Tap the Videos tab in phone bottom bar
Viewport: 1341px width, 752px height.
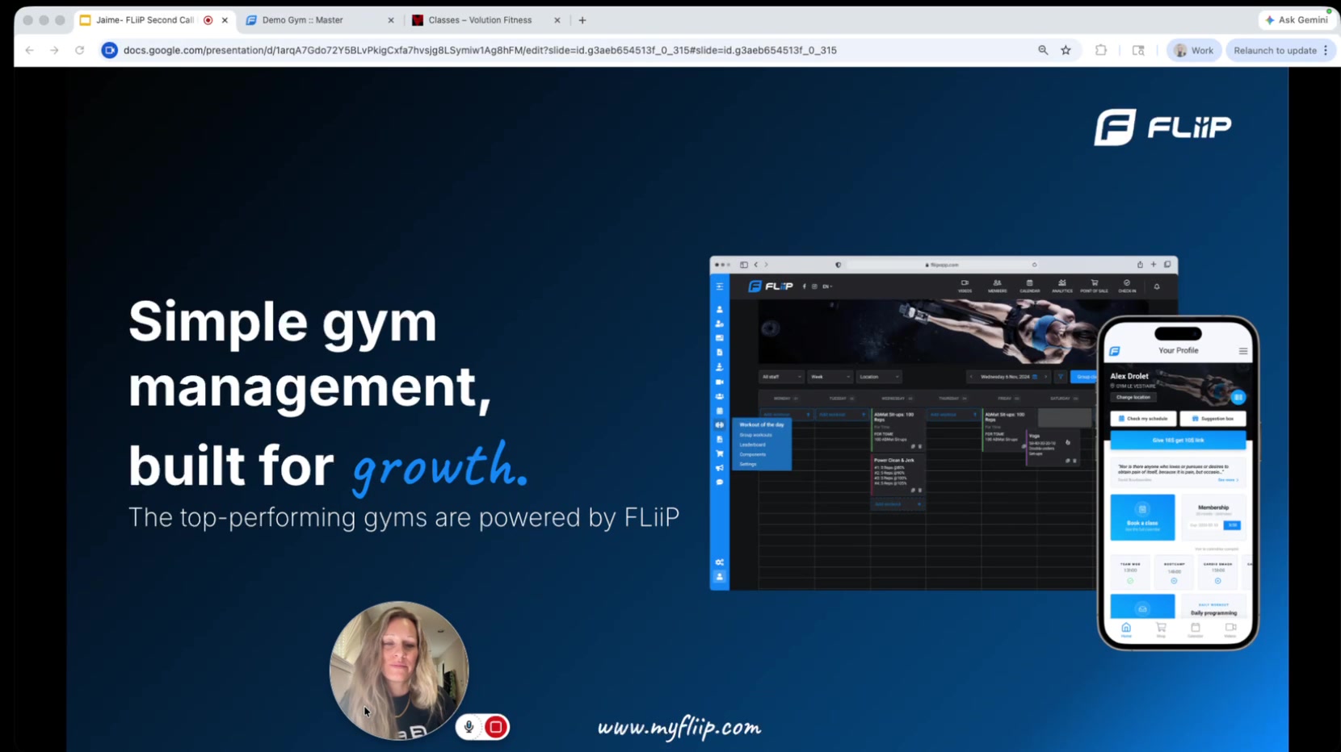(1230, 629)
